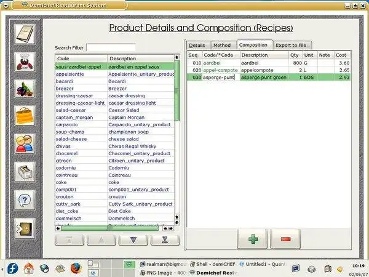Viewport: 369px width, 277px height.
Task: Switch to Untitled1 - Quanta taskbar window
Action: [x=263, y=264]
